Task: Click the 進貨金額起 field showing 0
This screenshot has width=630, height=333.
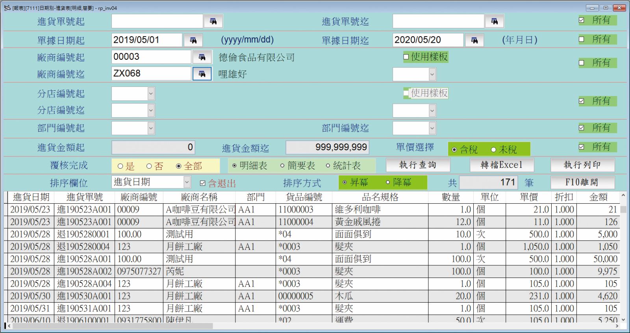Action: pos(153,147)
